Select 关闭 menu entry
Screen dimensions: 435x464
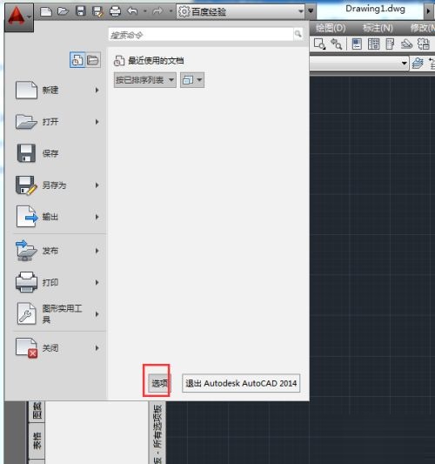tap(57, 348)
